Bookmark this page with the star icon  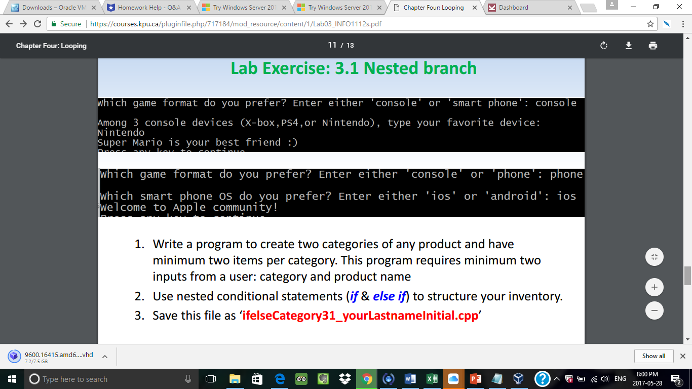(650, 24)
